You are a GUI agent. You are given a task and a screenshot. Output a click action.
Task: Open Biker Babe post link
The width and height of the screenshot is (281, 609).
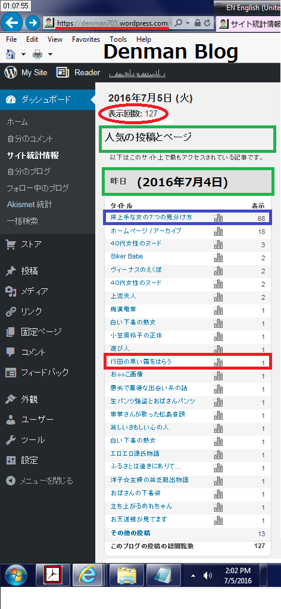(x=127, y=256)
